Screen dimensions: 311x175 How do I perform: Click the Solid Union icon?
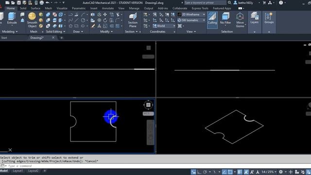tap(48, 15)
